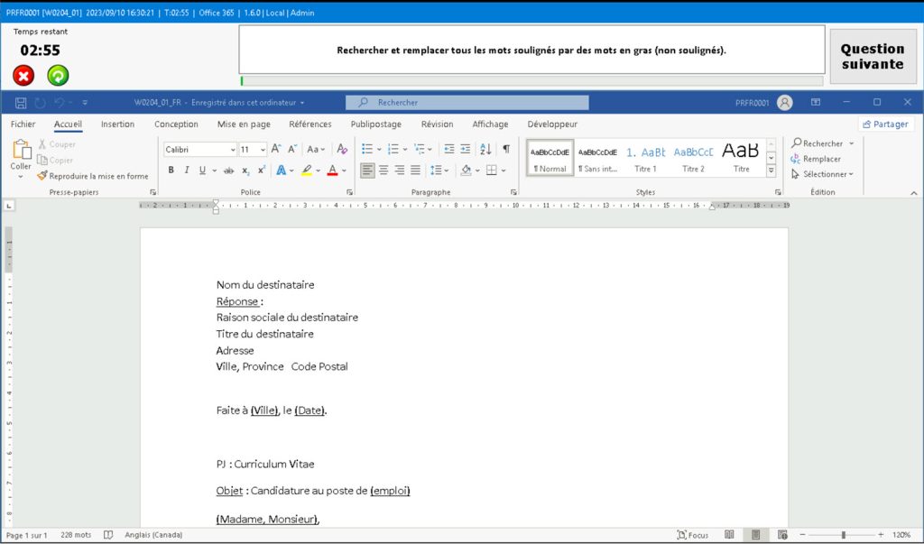The height and width of the screenshot is (544, 924).
Task: Select the Italic formatting icon
Action: (187, 169)
